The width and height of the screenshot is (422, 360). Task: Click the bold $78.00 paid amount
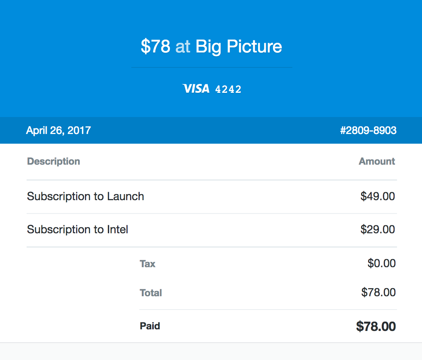tap(376, 326)
